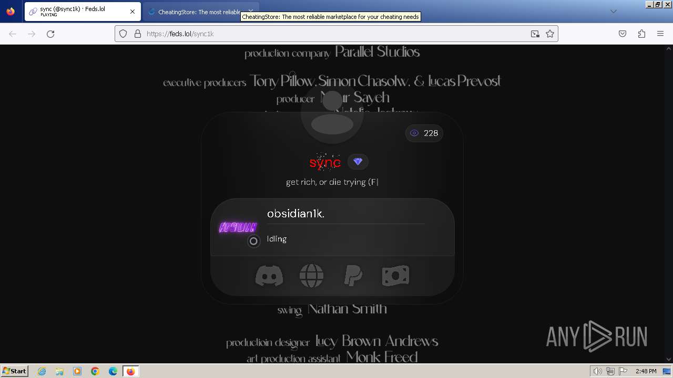Open the Discord social link icon
This screenshot has width=673, height=378.
[x=269, y=276]
